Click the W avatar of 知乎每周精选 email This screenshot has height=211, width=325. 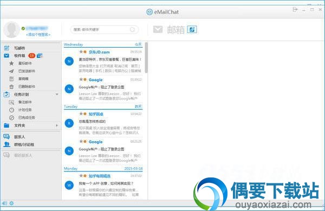69,185
